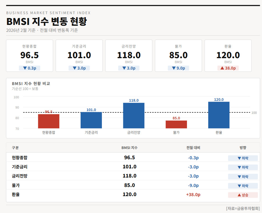Click the BMSI 지수 column header
This screenshot has width=262, height=213.
click(x=129, y=148)
